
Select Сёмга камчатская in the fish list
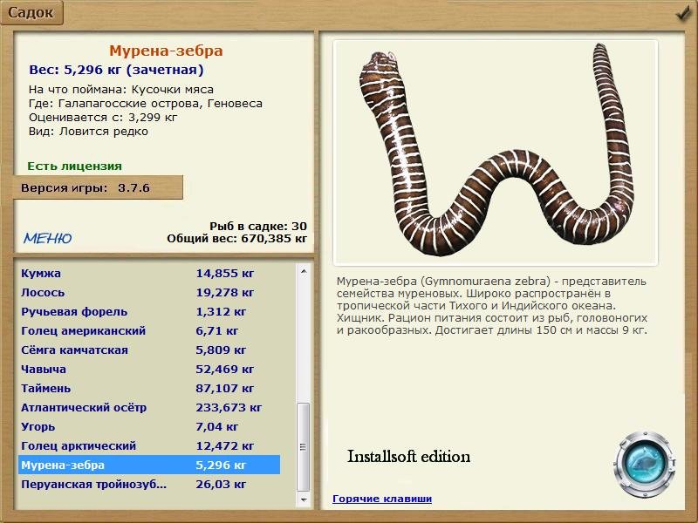tap(149, 350)
